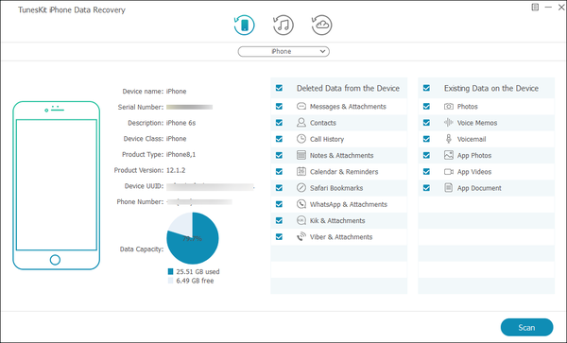Click the Photos camera icon
The width and height of the screenshot is (567, 343).
[x=448, y=106]
